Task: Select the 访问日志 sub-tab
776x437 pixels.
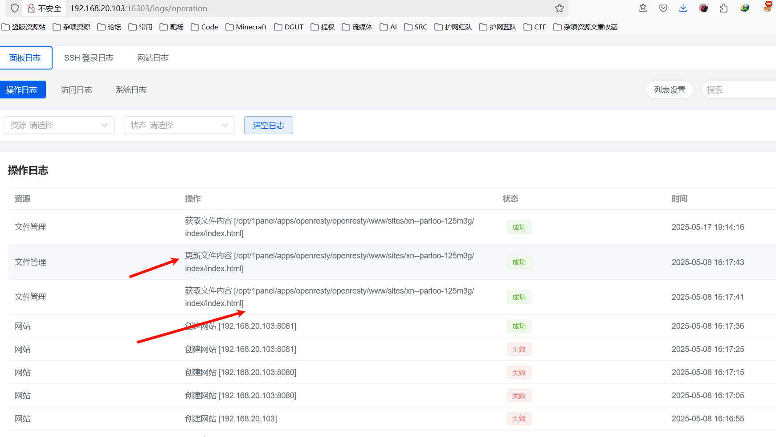Action: click(76, 90)
